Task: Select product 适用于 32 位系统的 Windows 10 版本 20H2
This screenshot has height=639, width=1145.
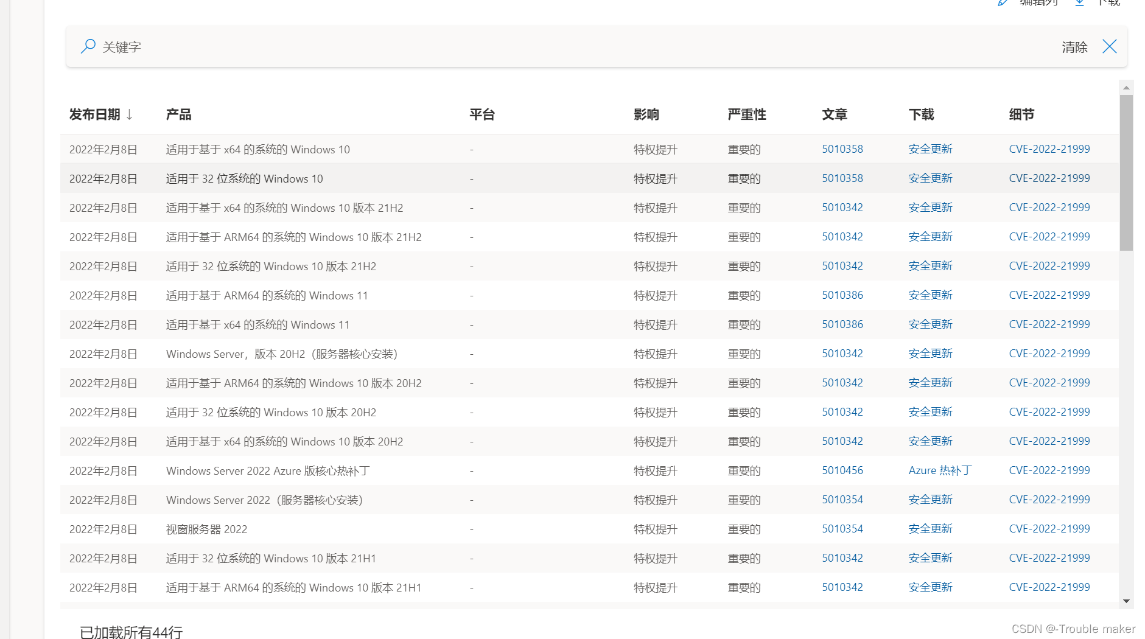Action: coord(271,413)
